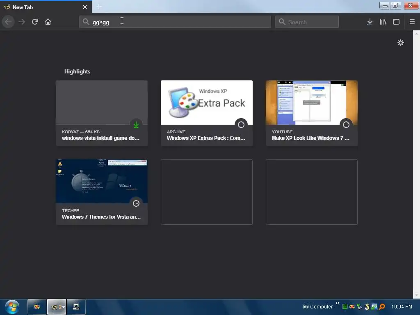
Task: Click the page scrollbar down arrow
Action: tap(416, 295)
